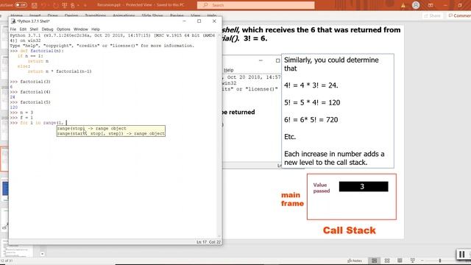This screenshot has width=471, height=265.
Task: Click the warning triangle icon in title bar
Action: pyautogui.click(x=403, y=5)
